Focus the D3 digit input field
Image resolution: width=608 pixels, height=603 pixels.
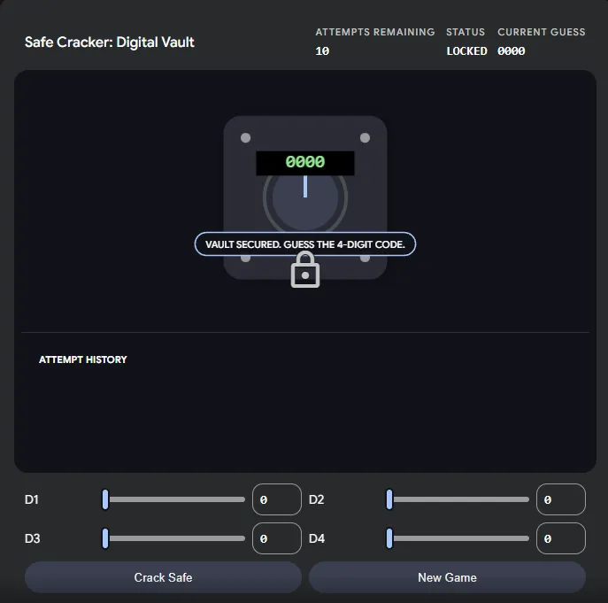pos(276,538)
